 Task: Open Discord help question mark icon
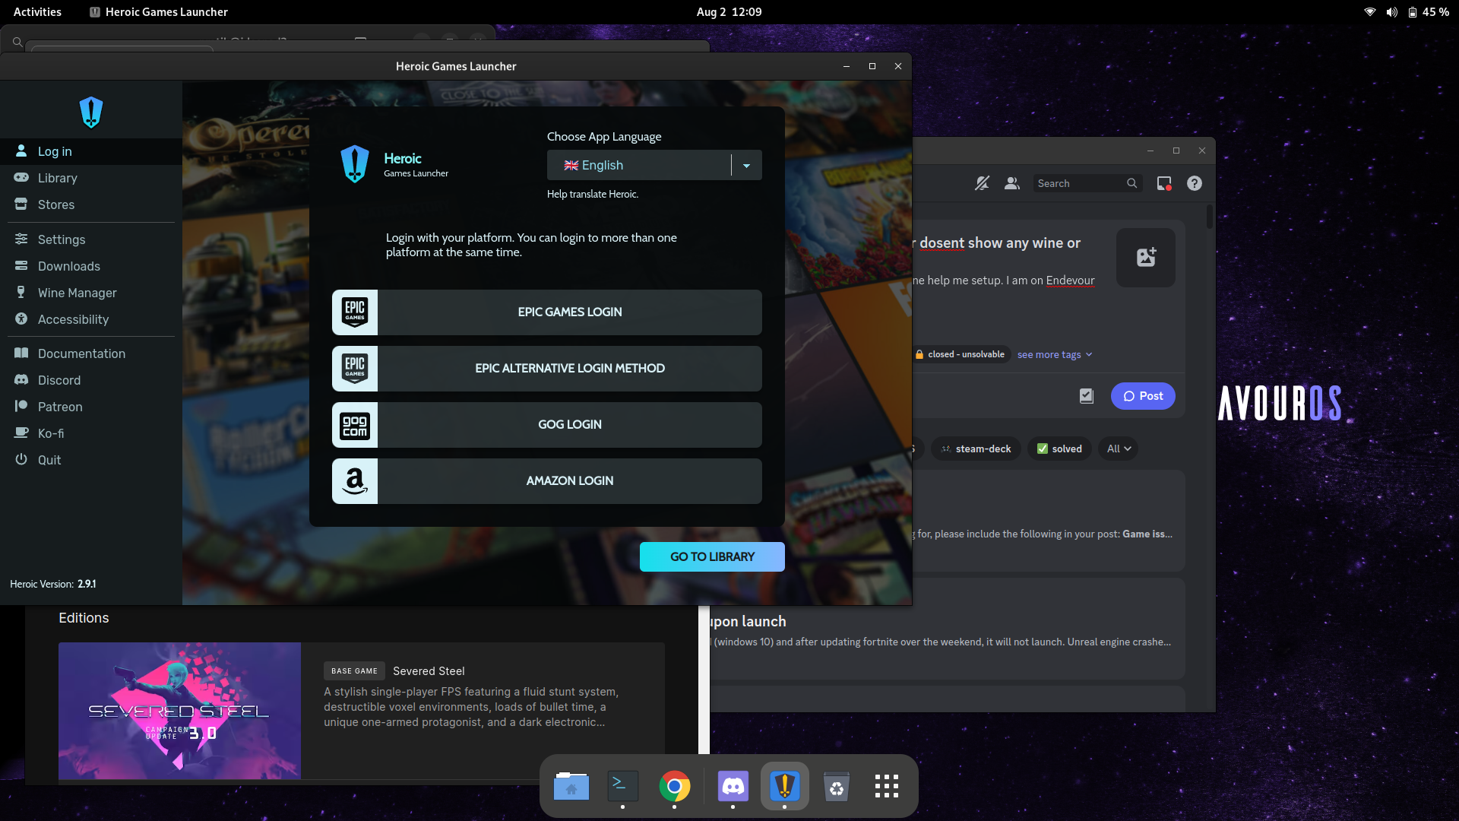click(1194, 183)
